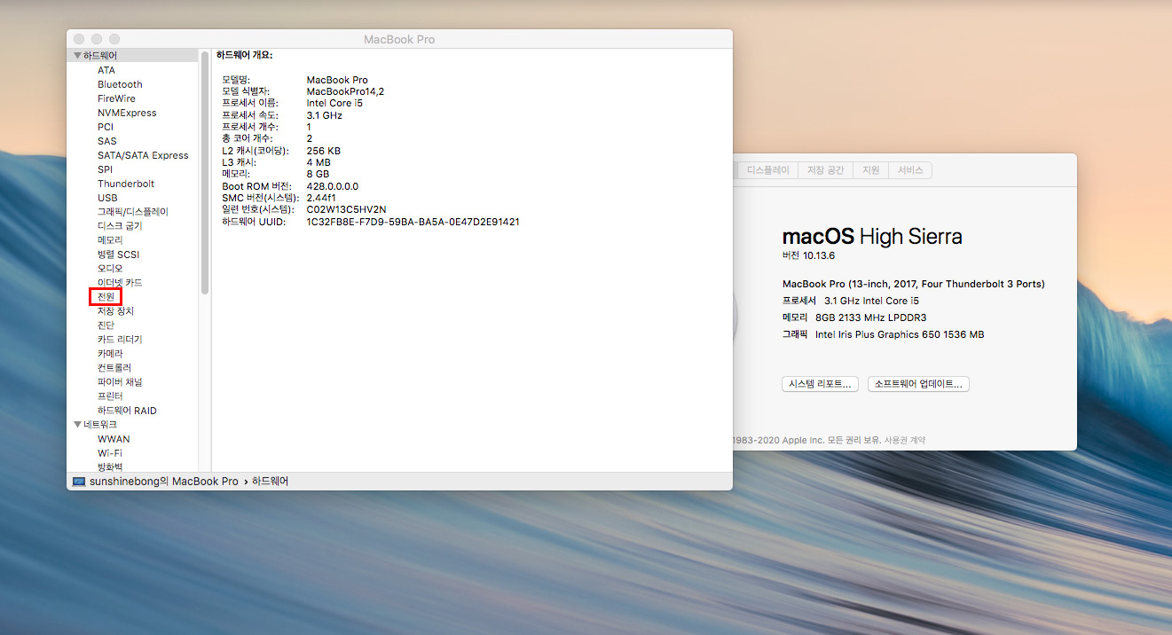Select 프린터 in the sidebar
1172x635 pixels.
pos(110,396)
